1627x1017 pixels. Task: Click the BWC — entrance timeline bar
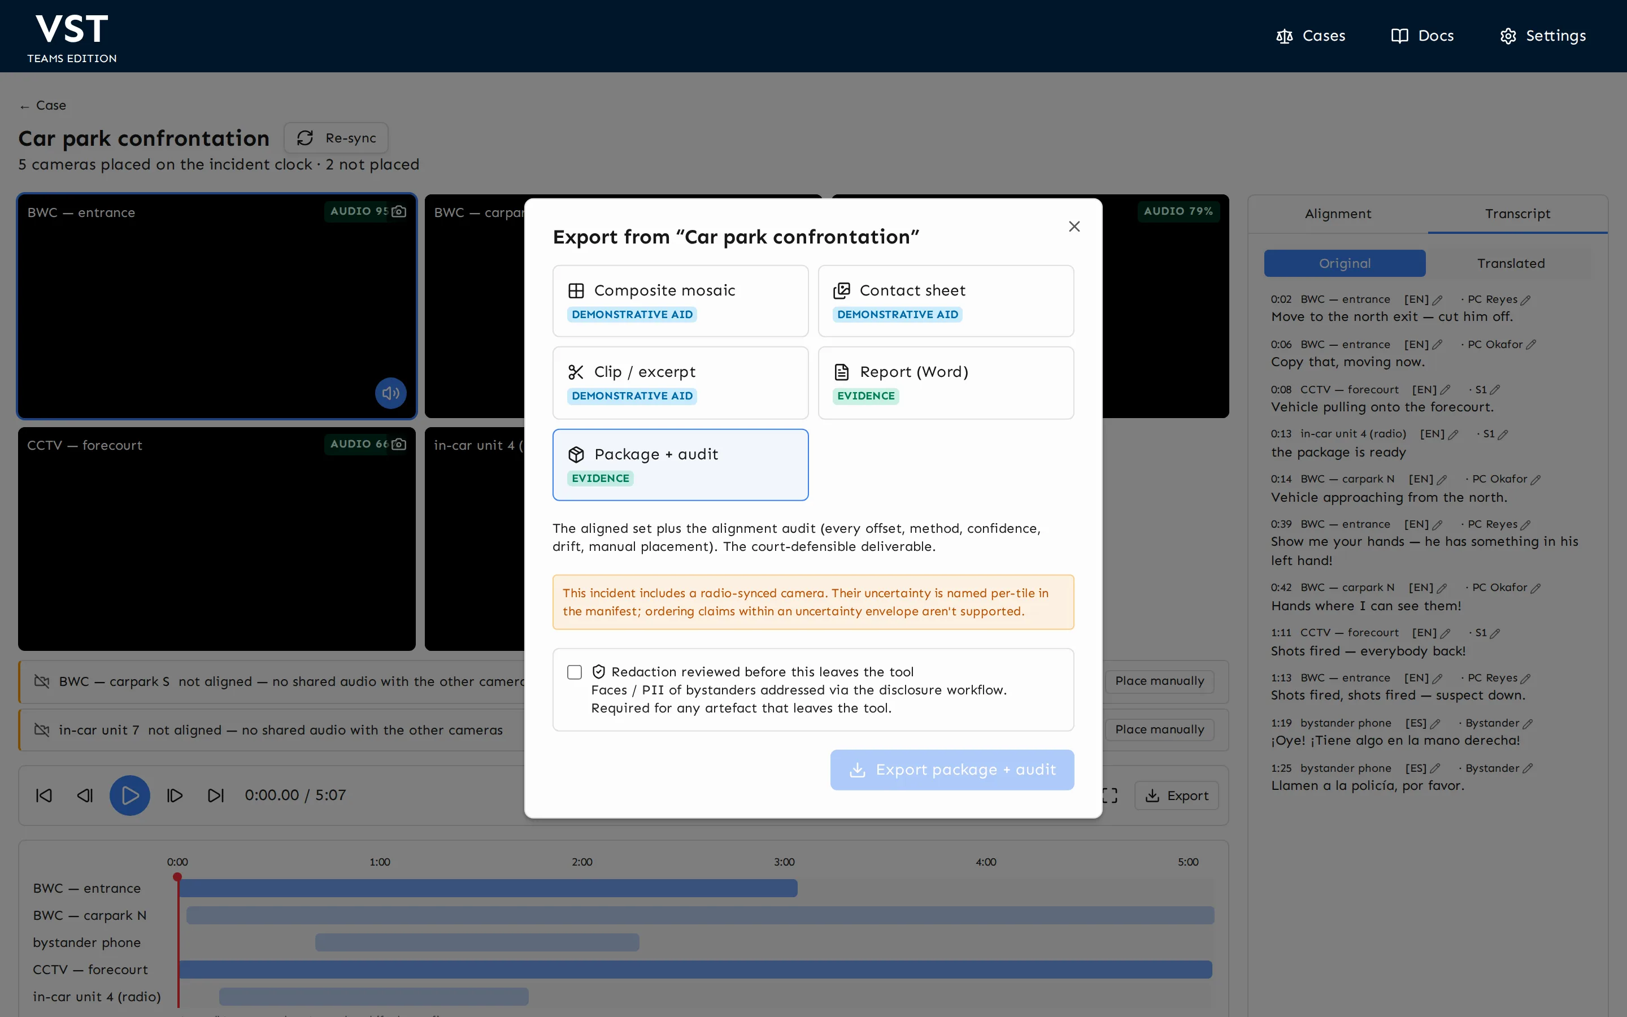(488, 889)
